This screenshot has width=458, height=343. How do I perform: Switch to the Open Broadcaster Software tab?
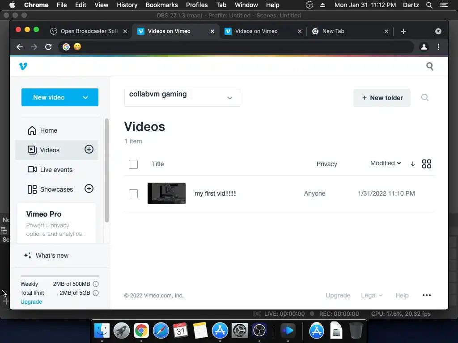pyautogui.click(x=89, y=31)
